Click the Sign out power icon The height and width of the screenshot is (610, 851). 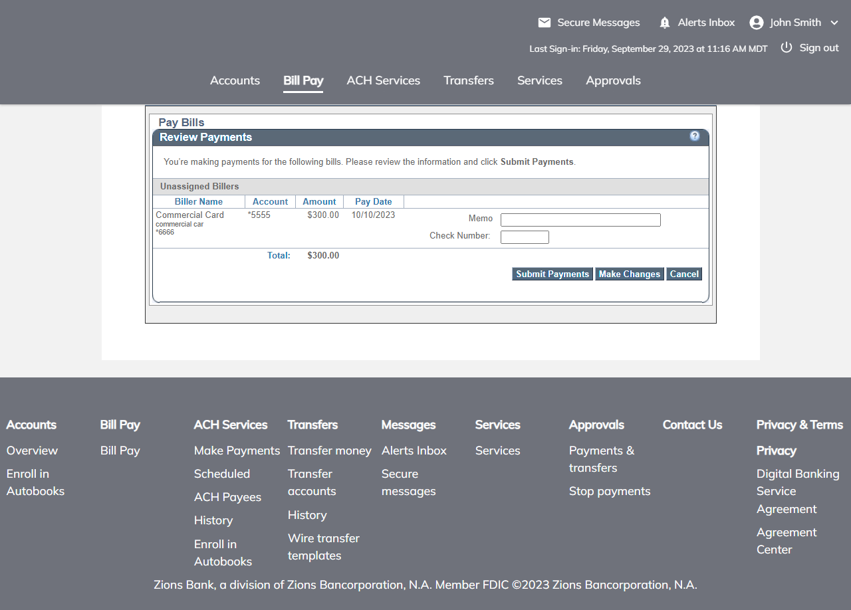pyautogui.click(x=787, y=48)
